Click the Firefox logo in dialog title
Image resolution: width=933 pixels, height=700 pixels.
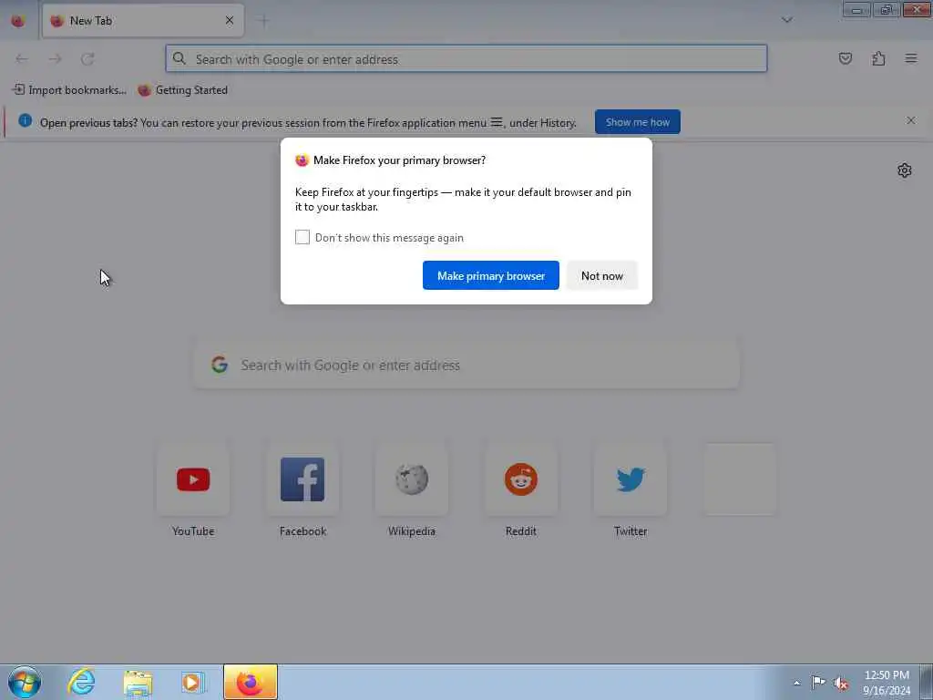pos(302,160)
